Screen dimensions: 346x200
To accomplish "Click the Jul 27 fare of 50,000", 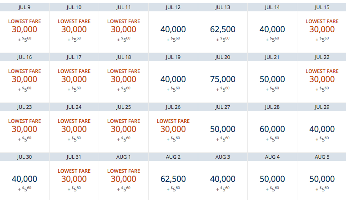I will [x=223, y=129].
